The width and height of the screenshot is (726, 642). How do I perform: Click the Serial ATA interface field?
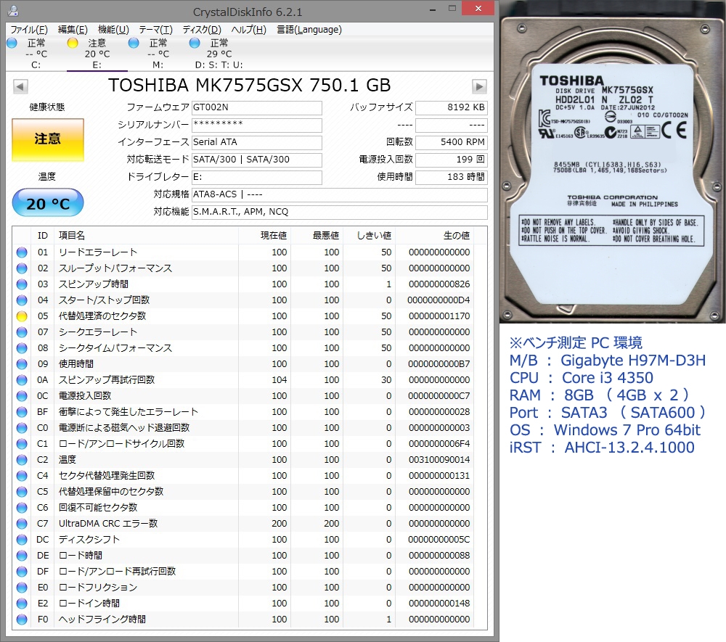click(x=257, y=142)
